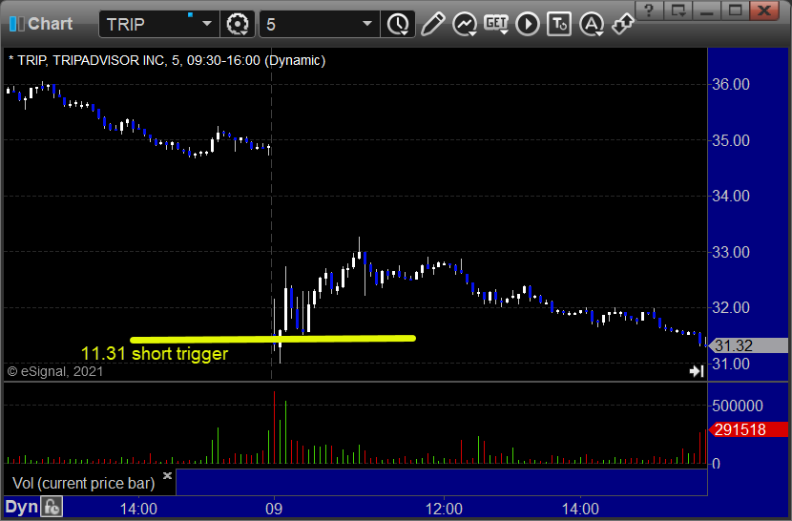Click the Fc formula icon beside Dyn
792x521 pixels.
tap(52, 507)
